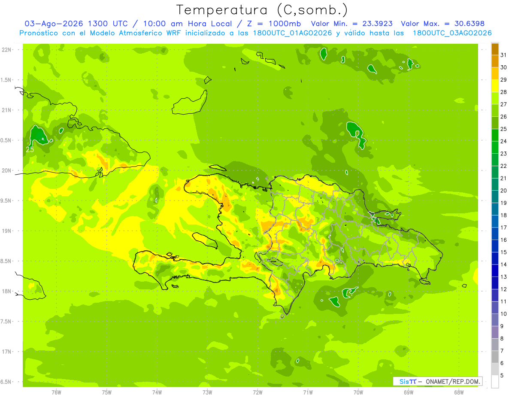Pick the lime swatch between 27 and 28
This screenshot has height=398, width=515.
click(x=495, y=98)
